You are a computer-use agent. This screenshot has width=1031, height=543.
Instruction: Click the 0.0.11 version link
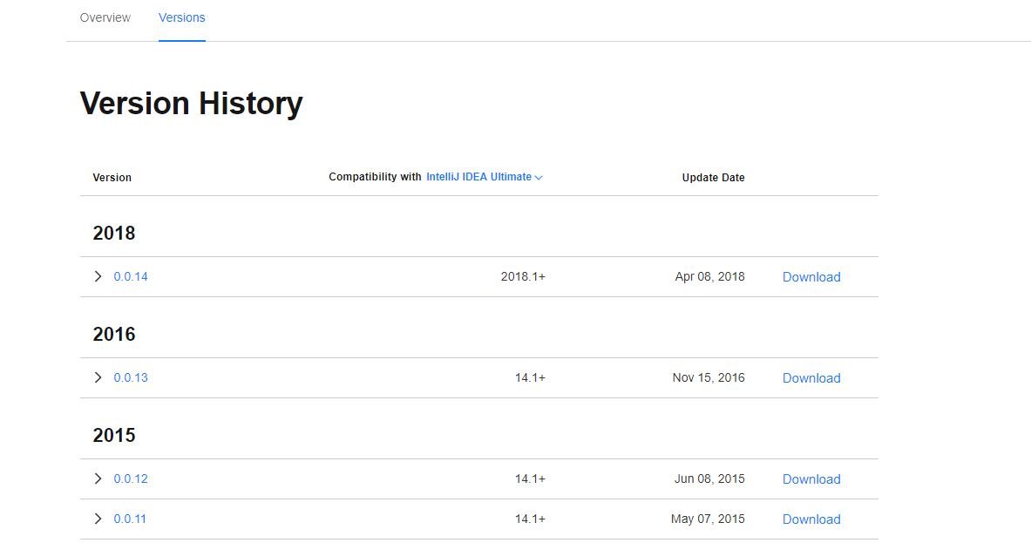[x=130, y=519]
